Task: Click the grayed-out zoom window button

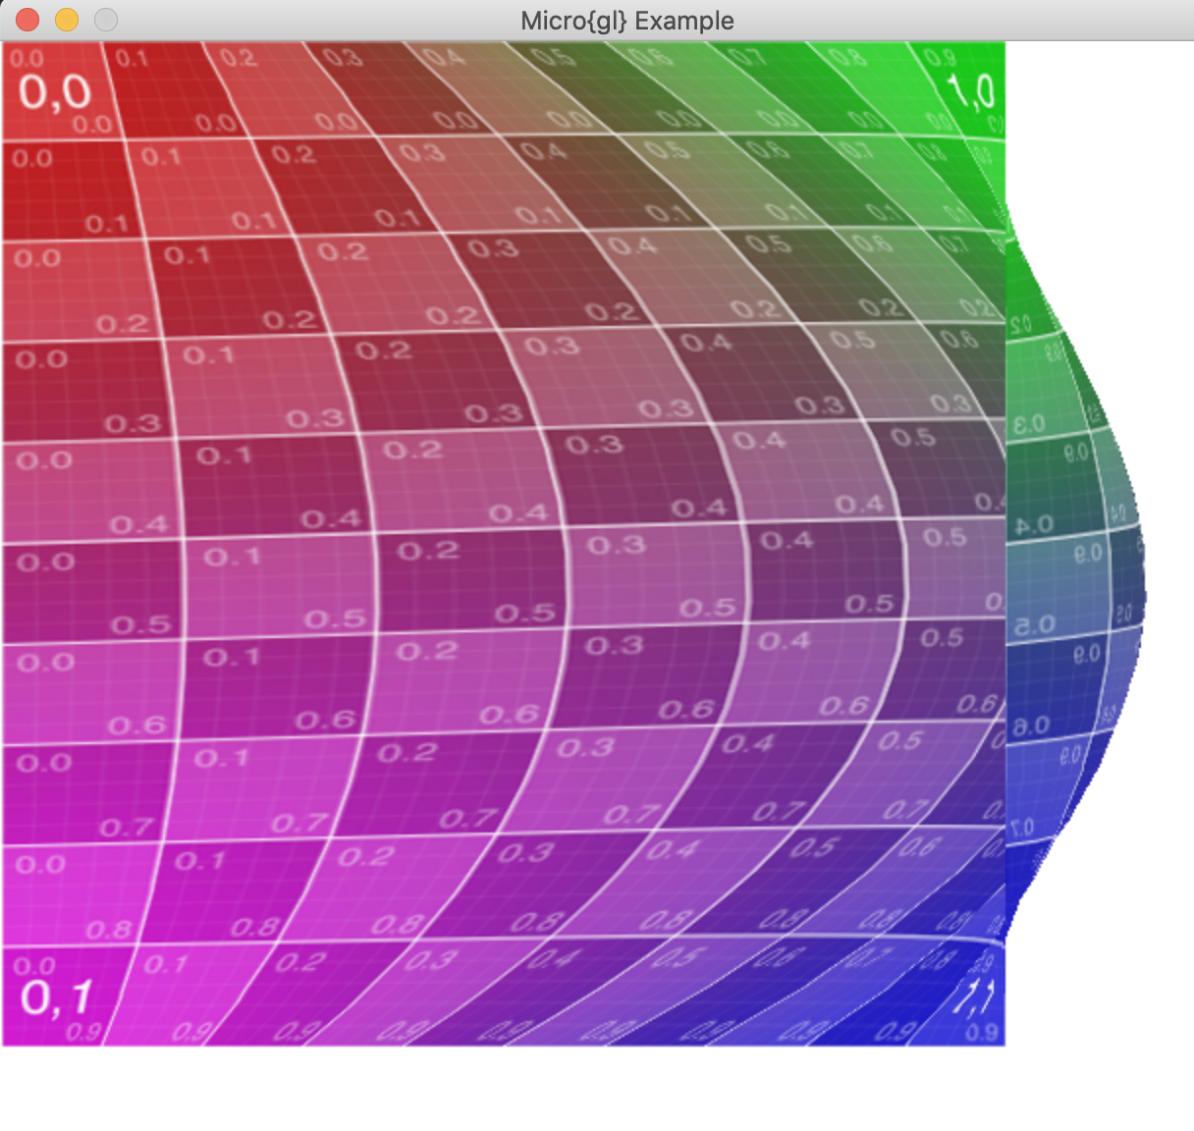Action: tap(106, 20)
